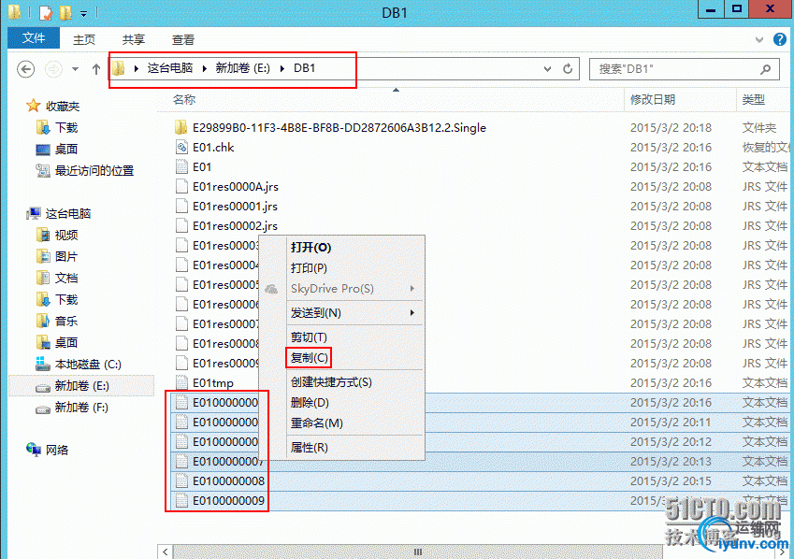Screen dimensions: 794x559
Task: Open the 文档 folder in sidebar
Action: click(66, 278)
